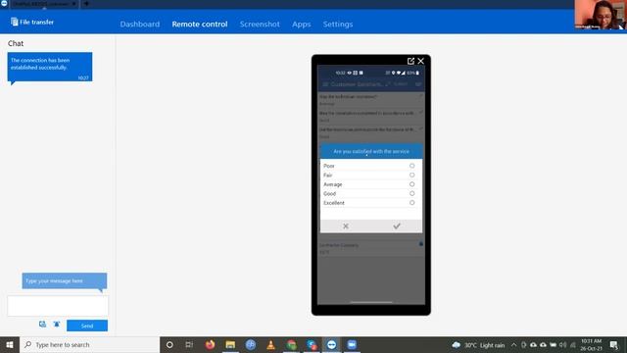
Task: Open the Settings tab
Action: [338, 24]
